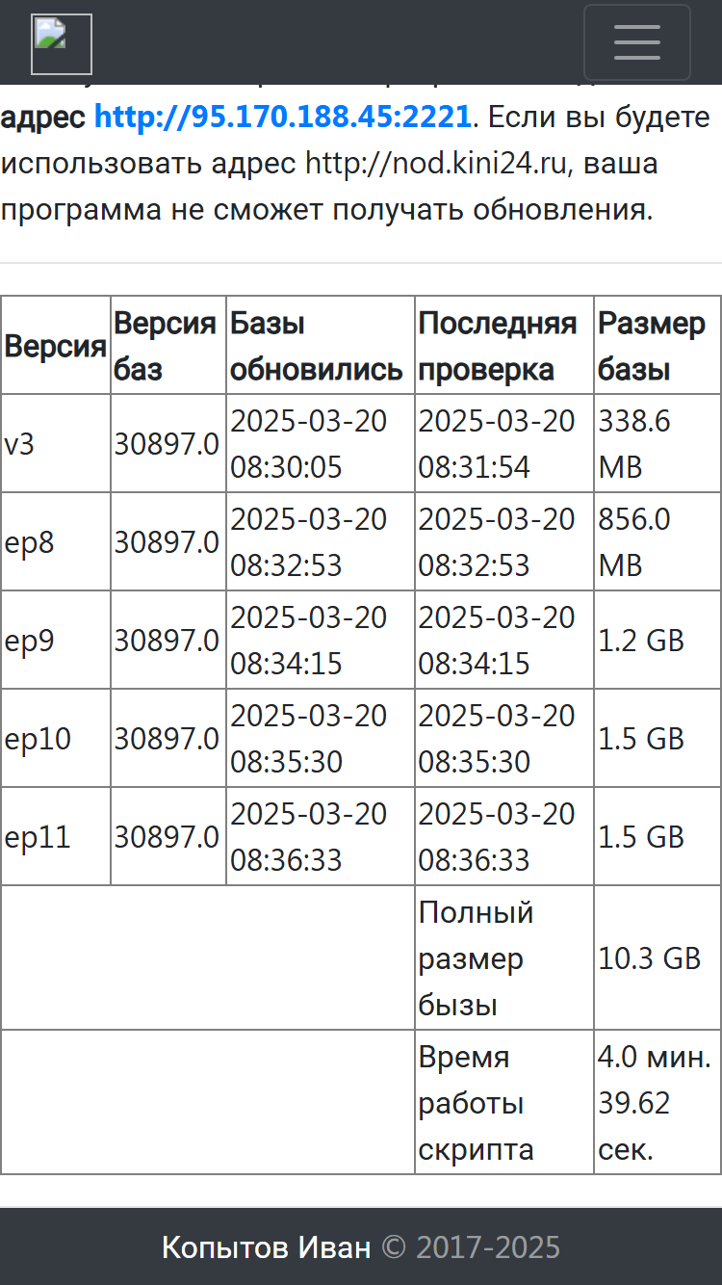
Task: Click the Базы обновились column header
Action: coord(321,346)
